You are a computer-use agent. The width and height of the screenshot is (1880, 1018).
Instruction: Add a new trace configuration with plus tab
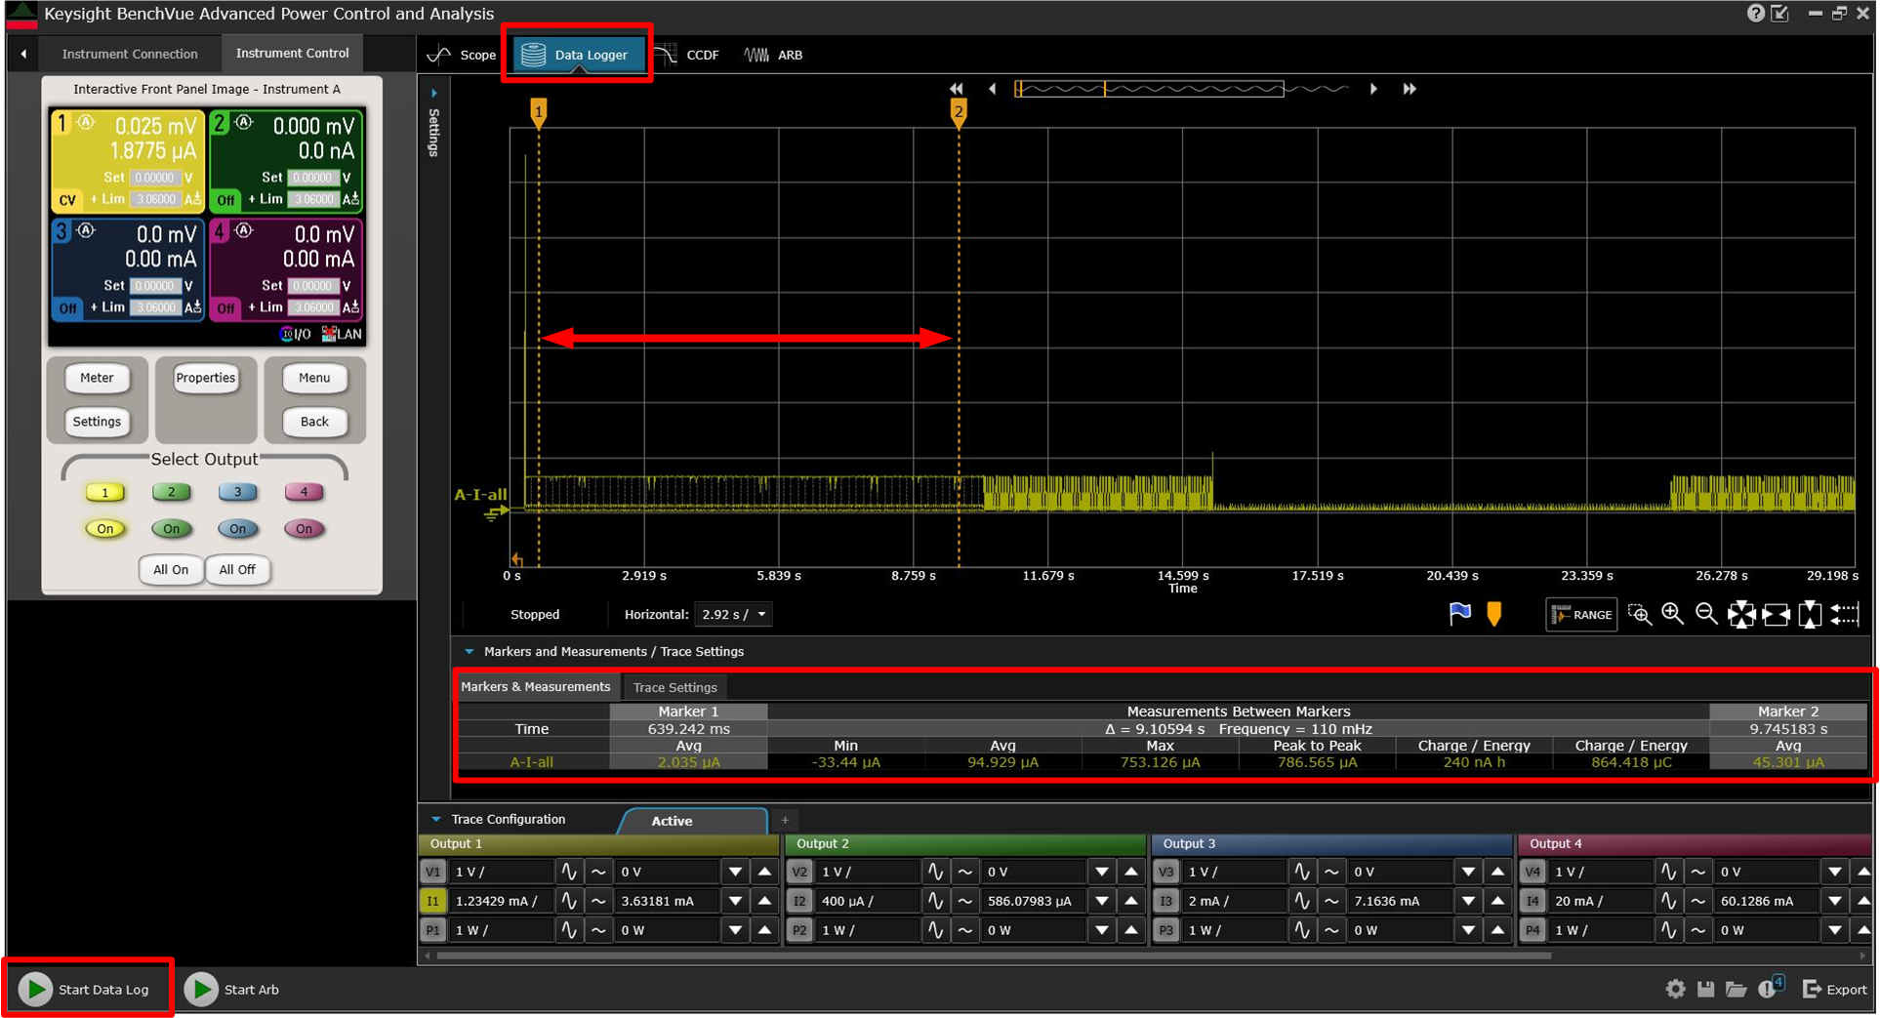pyautogui.click(x=785, y=820)
